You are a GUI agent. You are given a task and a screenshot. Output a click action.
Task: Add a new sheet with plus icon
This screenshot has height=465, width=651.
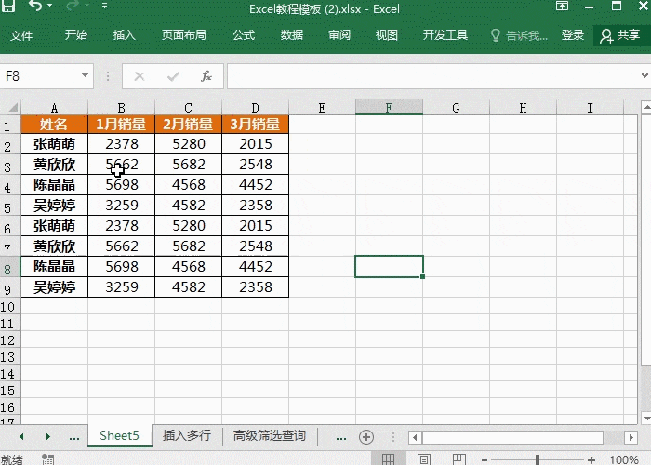[x=366, y=436]
